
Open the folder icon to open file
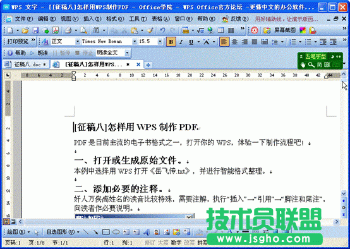pos(25,30)
